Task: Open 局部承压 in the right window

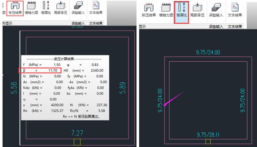Action: [x=197, y=10]
